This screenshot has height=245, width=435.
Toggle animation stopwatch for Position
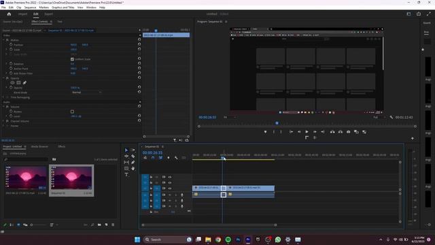tap(11, 44)
